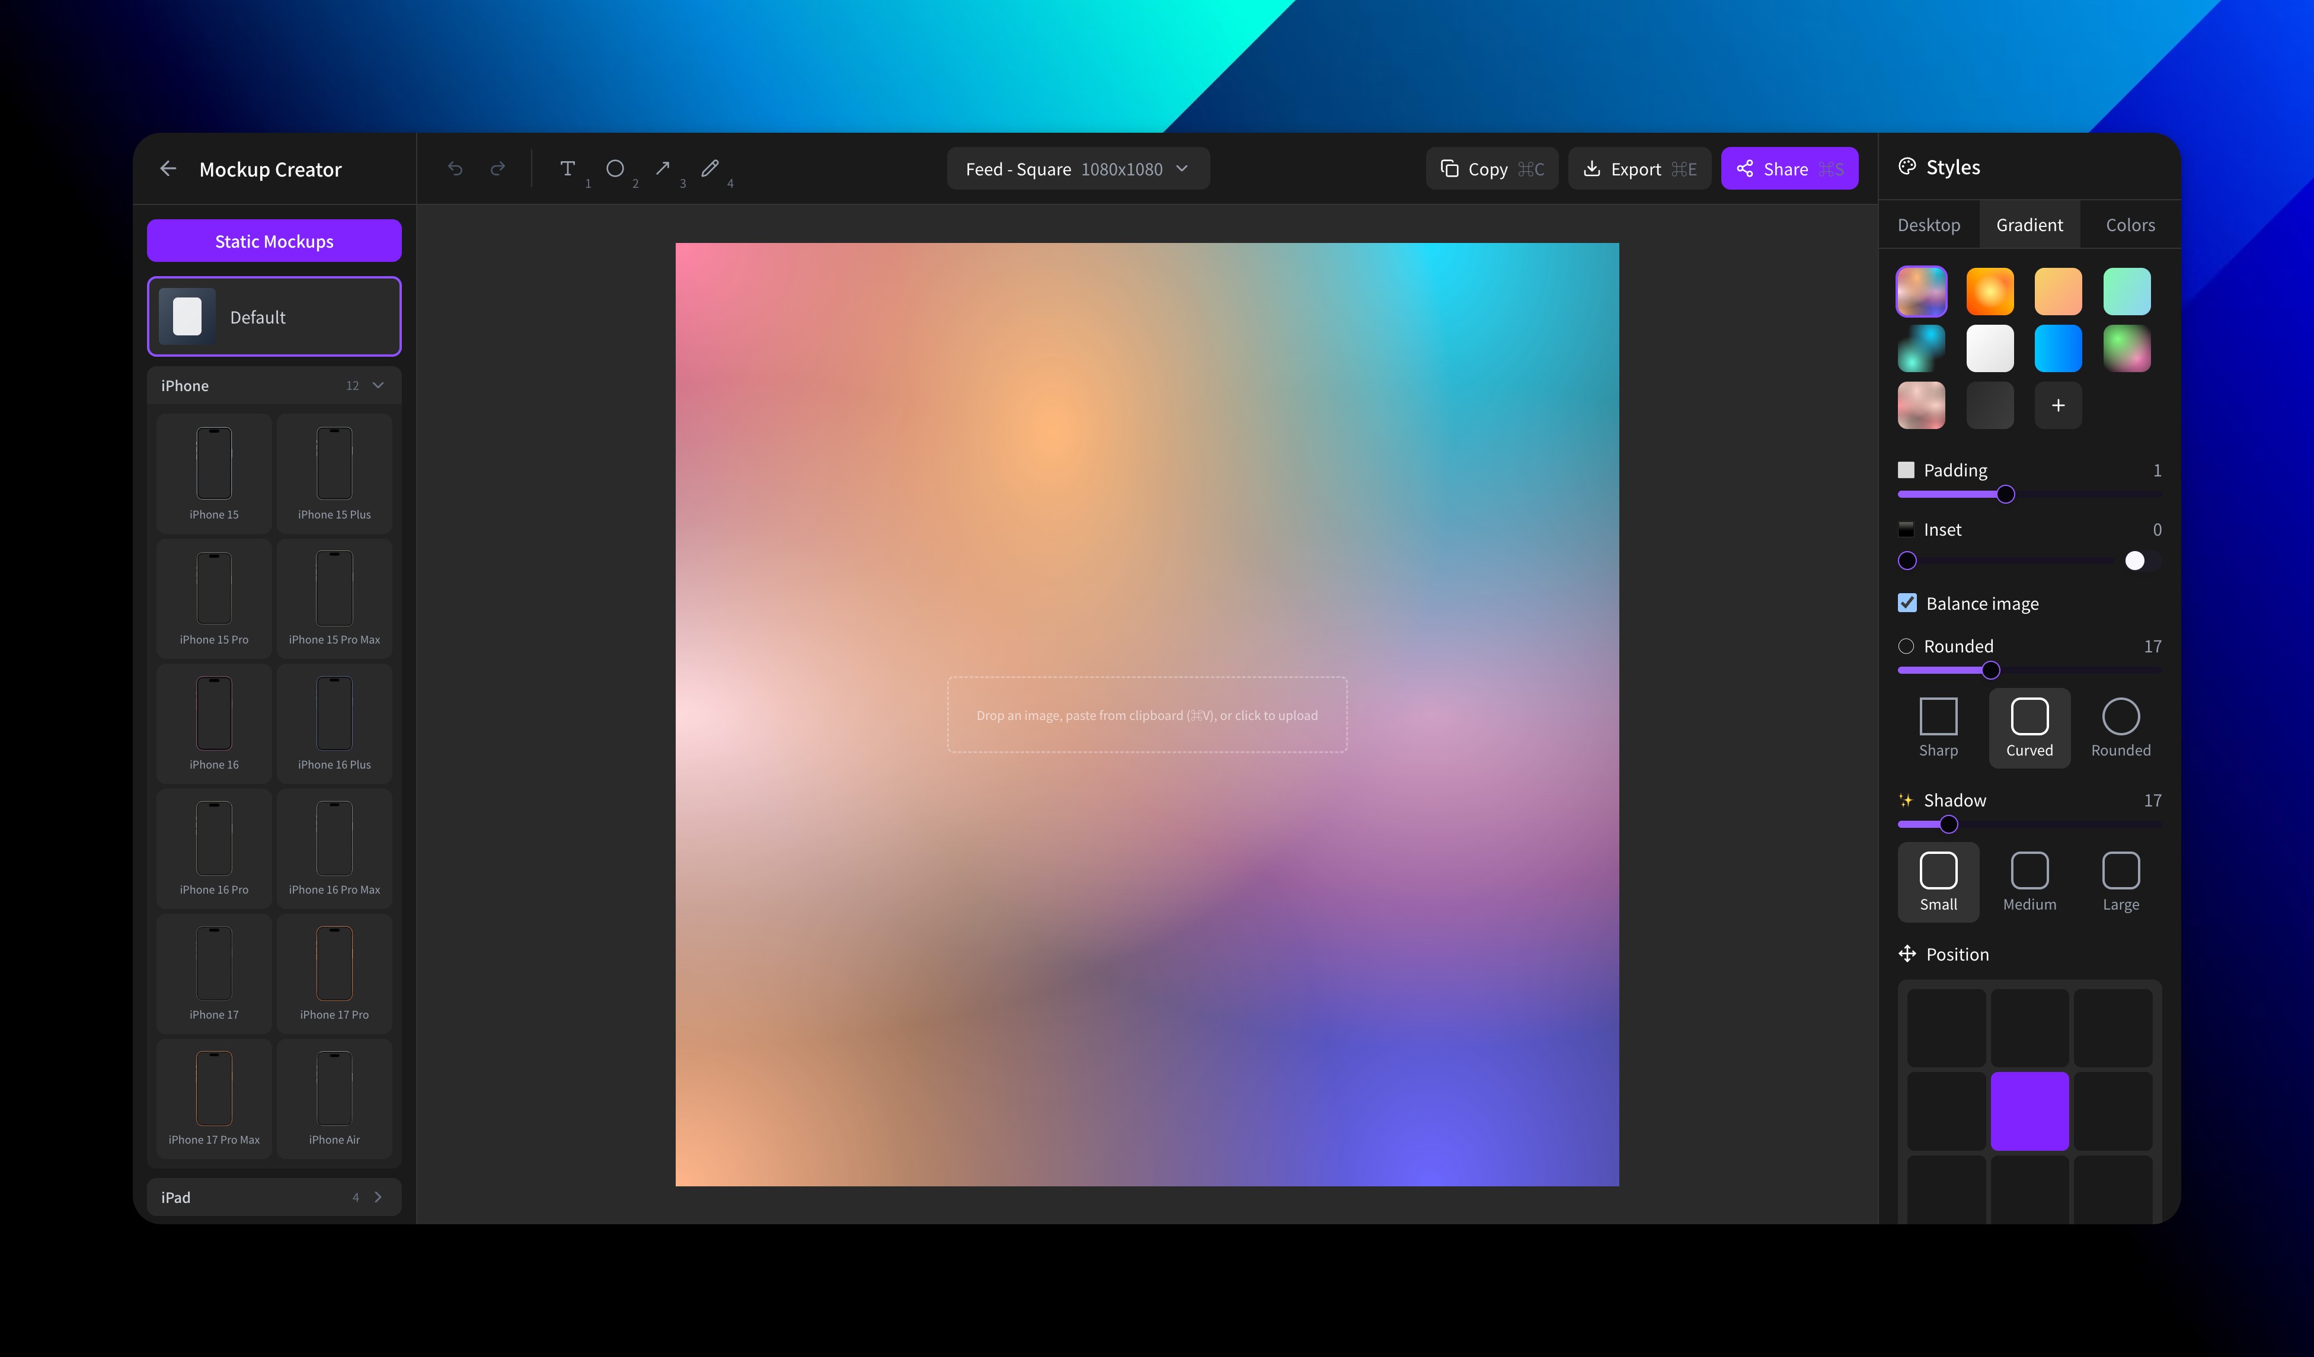
Task: Choose the iPhone 16 Plus mockup
Action: tap(334, 724)
